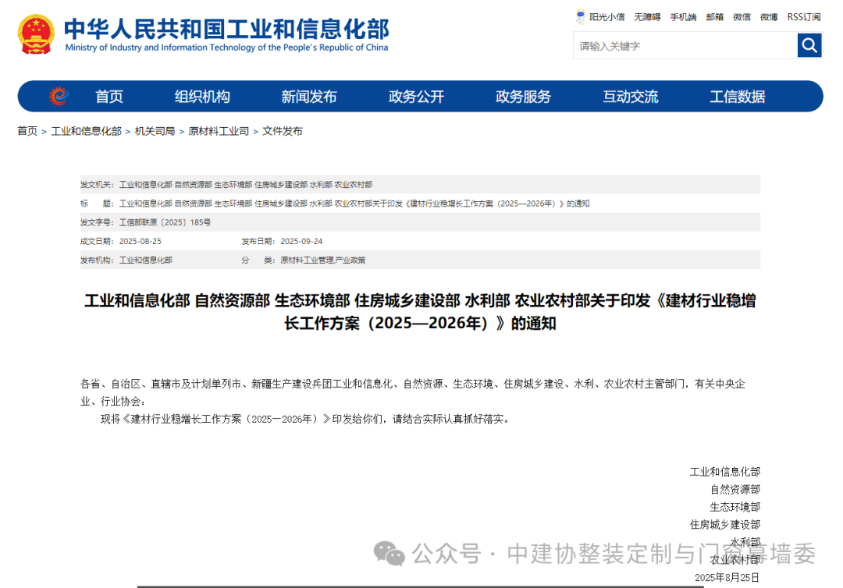Viewport: 843px width, 588px height.
Task: Click 原材料工业司 in the breadcrumb
Action: [219, 131]
